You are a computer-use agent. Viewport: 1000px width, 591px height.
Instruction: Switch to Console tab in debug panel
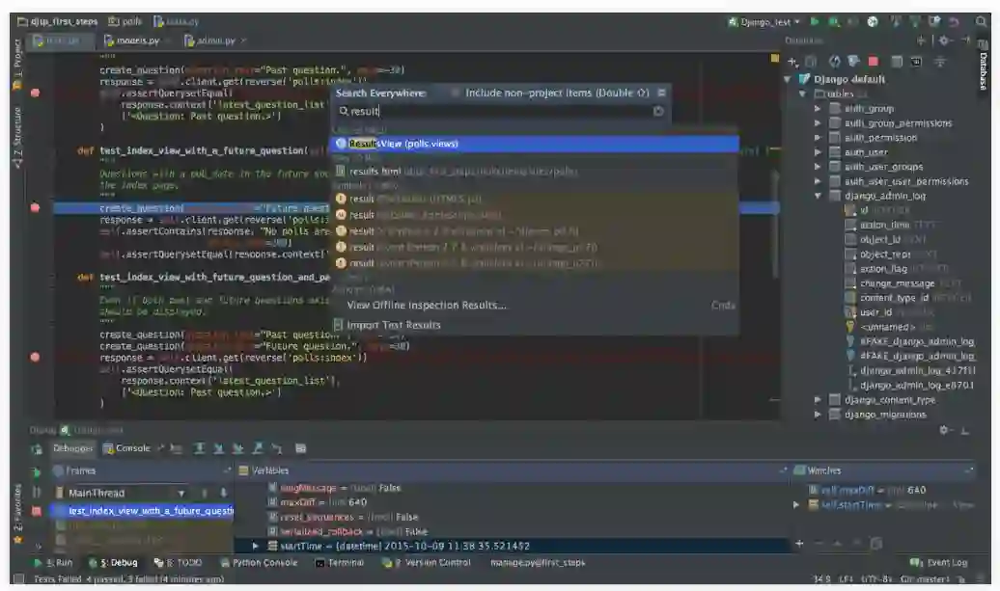126,448
